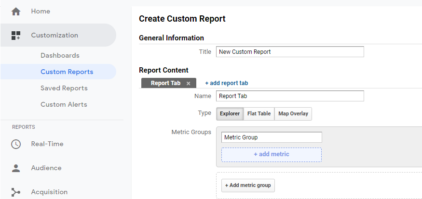The height and width of the screenshot is (199, 422).
Task: Click the add report tab link
Action: click(x=226, y=83)
